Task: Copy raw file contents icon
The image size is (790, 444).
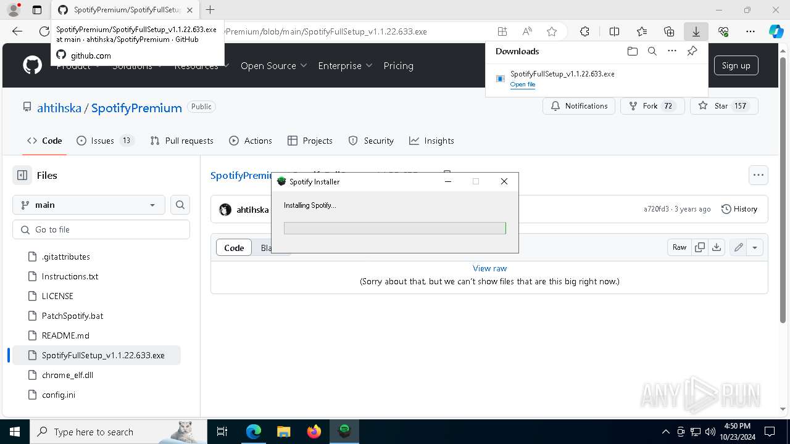Action: [x=700, y=247]
